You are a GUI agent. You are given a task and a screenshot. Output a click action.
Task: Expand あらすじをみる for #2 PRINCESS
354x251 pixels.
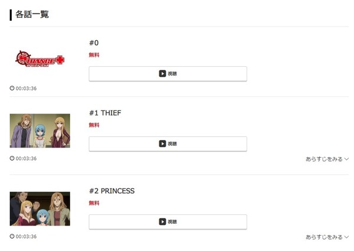[327, 237]
